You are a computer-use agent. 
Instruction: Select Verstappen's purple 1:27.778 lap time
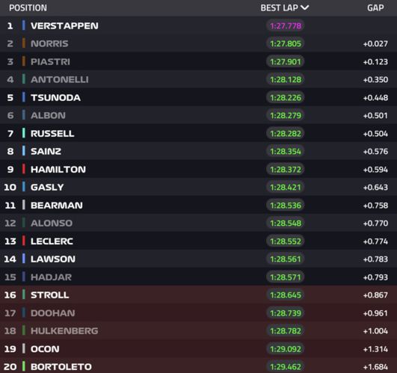pyautogui.click(x=286, y=26)
